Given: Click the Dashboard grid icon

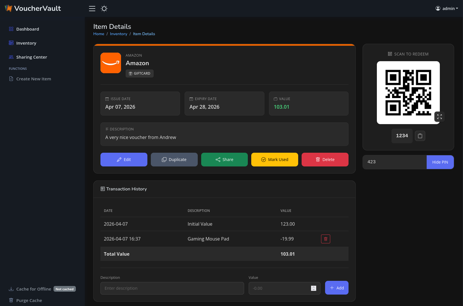Looking at the screenshot, I should click(11, 29).
